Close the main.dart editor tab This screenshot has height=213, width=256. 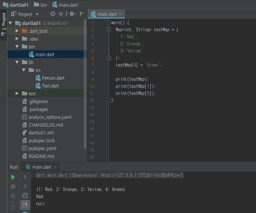click(x=120, y=14)
